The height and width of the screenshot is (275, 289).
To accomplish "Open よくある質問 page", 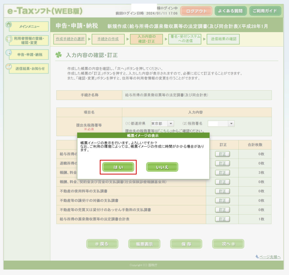I will 231,11.
